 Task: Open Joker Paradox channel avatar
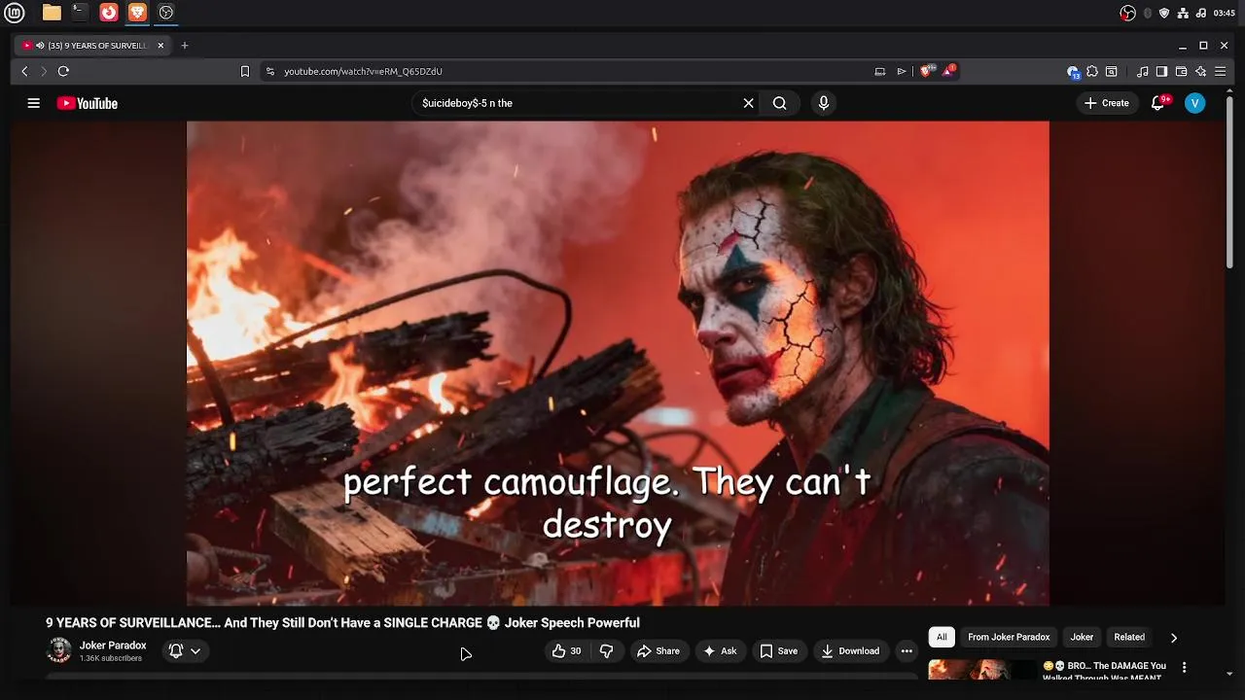pyautogui.click(x=59, y=650)
